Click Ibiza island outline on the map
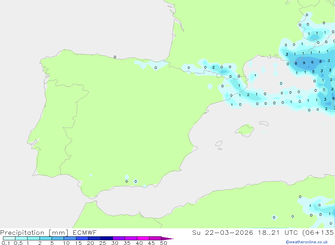 click(219, 144)
